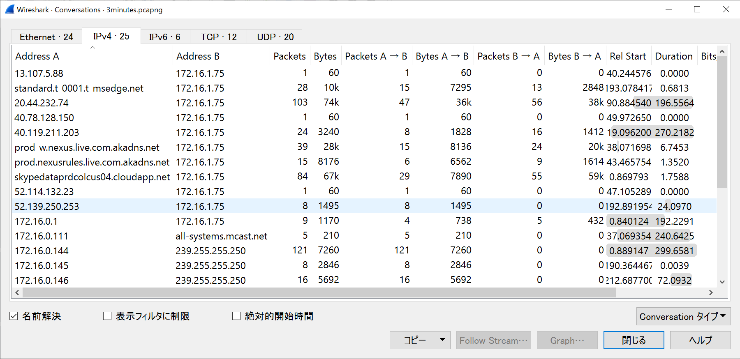Viewport: 740px width, 359px height.
Task: Click the 8176 bytes cell
Action: [x=328, y=161]
